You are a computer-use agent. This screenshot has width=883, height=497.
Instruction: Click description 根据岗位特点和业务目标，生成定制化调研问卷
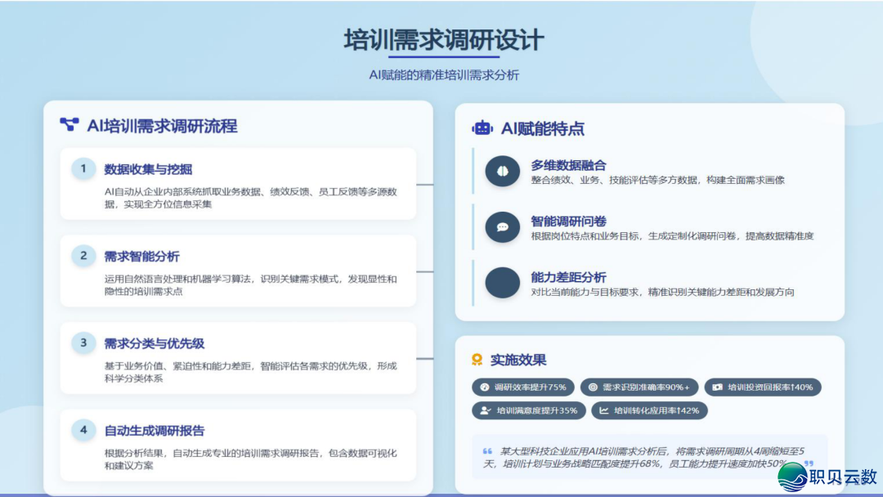672,236
